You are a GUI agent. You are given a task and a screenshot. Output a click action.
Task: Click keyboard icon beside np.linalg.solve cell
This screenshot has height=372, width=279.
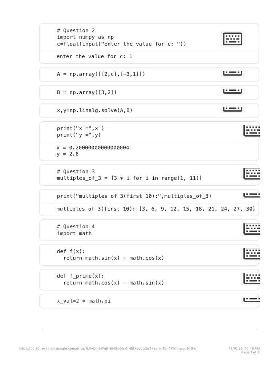click(232, 109)
